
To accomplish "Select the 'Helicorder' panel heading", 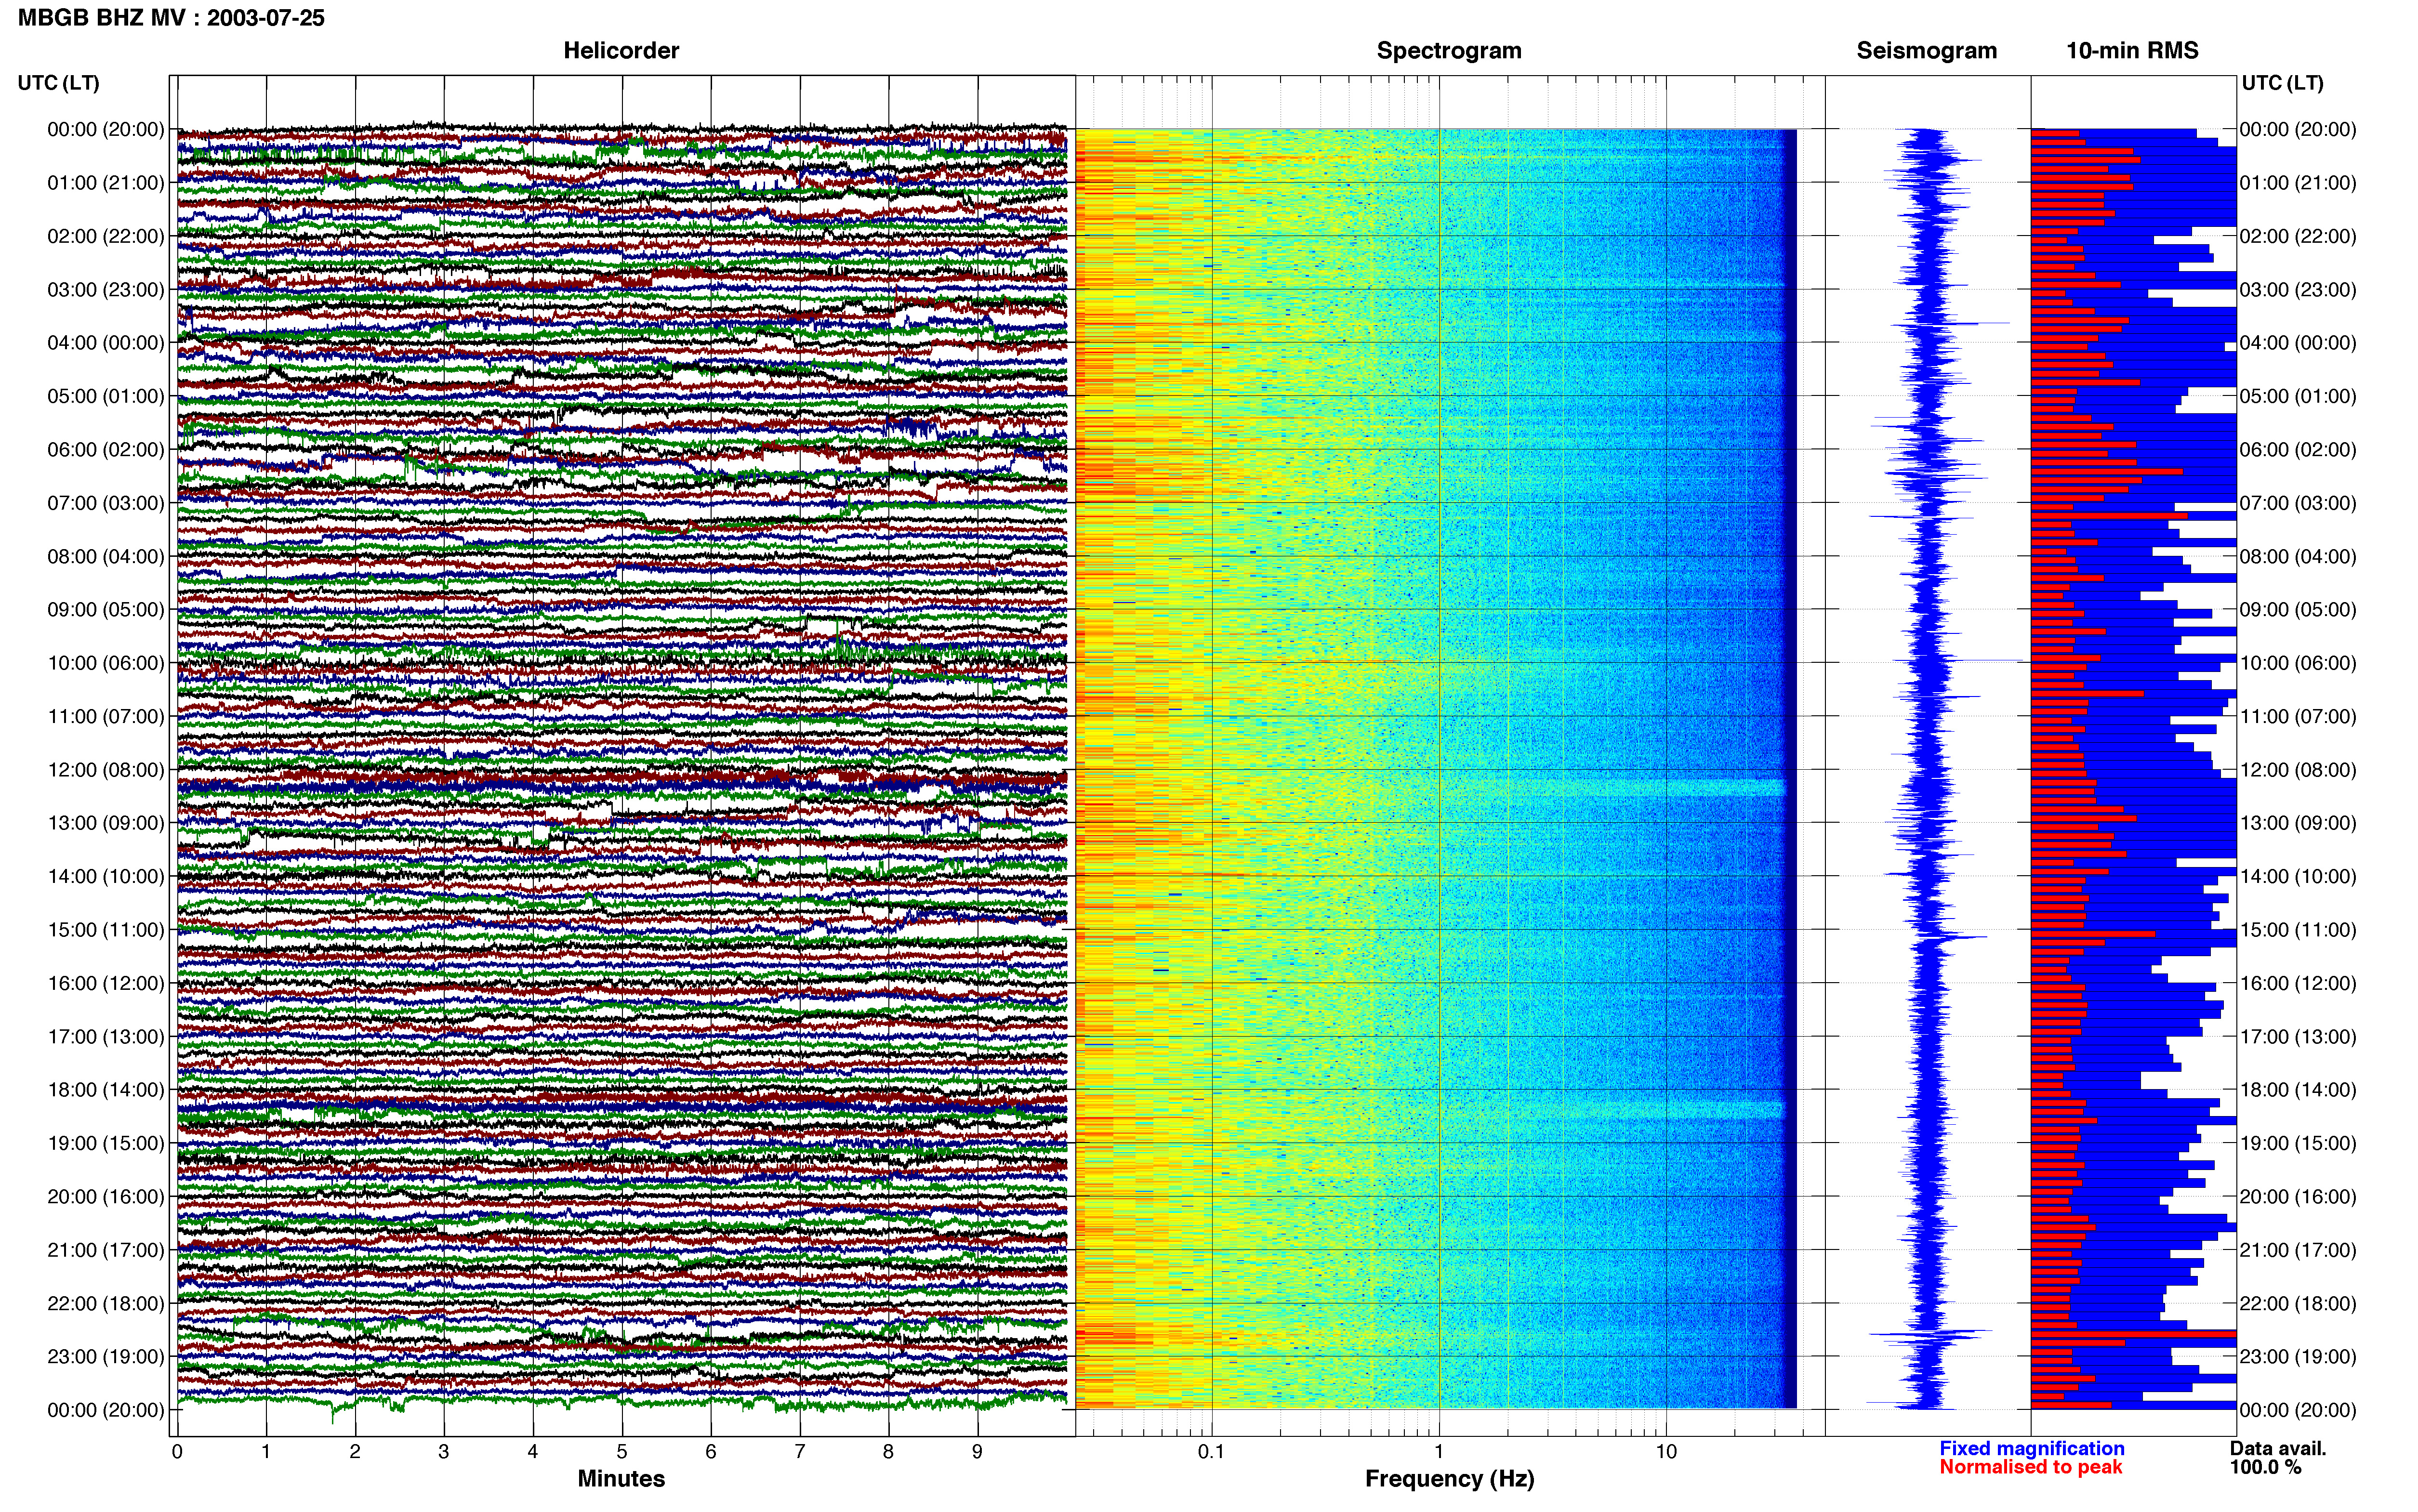I will tap(621, 51).
